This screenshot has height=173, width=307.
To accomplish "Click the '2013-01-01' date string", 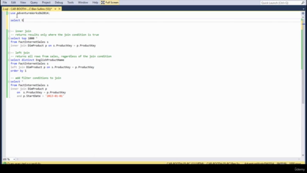I will coord(55,96).
